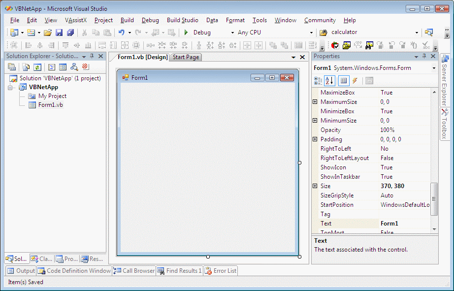Screen dimensions: 454x291
Task: Open the Toolbox side tab
Action: [445, 124]
